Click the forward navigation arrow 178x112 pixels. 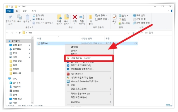pyautogui.click(x=12, y=33)
